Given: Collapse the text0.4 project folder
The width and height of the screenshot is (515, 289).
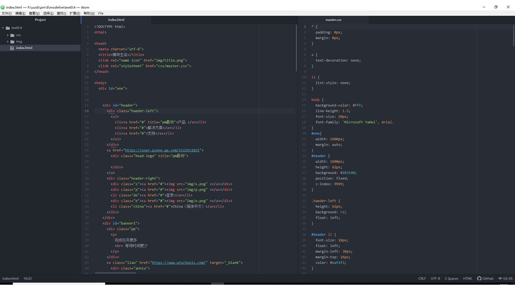Looking at the screenshot, I should tap(3, 28).
